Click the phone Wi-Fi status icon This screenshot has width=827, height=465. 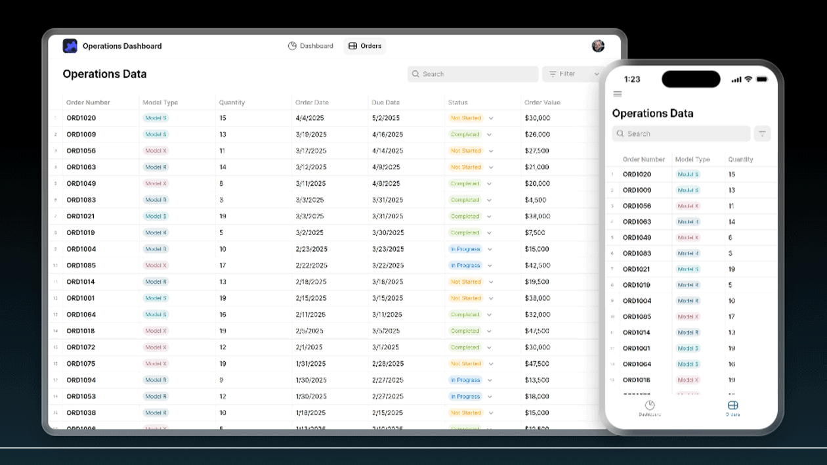pyautogui.click(x=748, y=79)
